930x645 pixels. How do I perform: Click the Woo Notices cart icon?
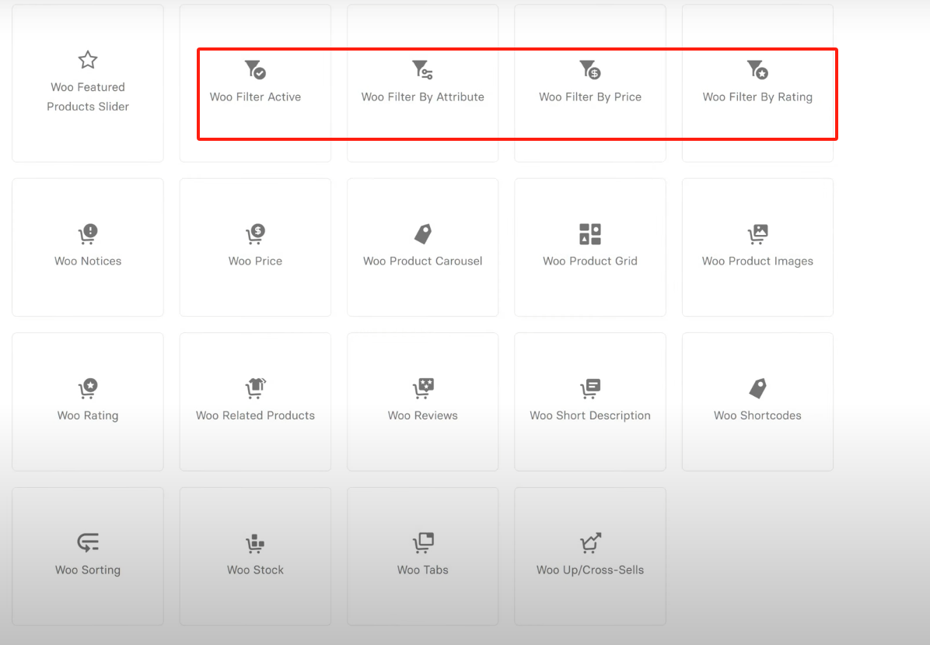(x=88, y=233)
